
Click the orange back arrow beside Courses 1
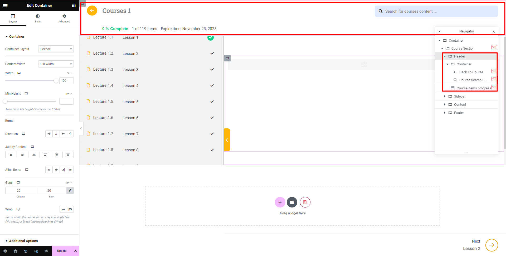(x=92, y=11)
